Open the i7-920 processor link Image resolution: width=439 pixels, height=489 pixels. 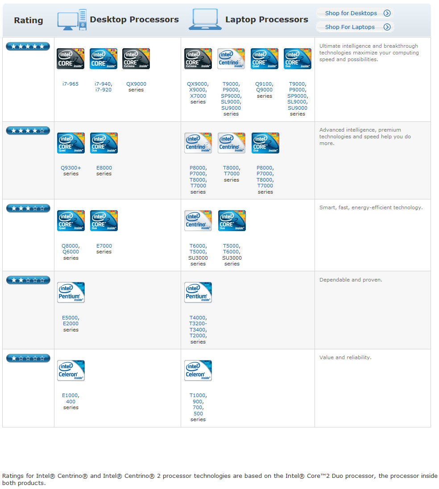pos(103,90)
